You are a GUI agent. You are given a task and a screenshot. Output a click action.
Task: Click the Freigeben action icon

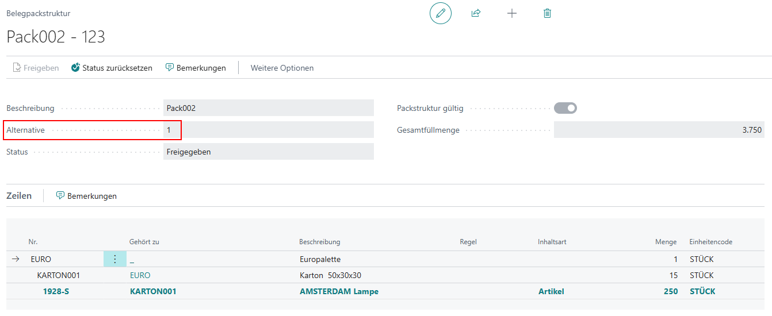17,68
